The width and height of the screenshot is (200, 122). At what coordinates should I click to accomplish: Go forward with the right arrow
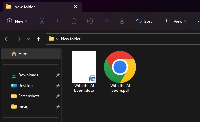pyautogui.click(x=19, y=39)
